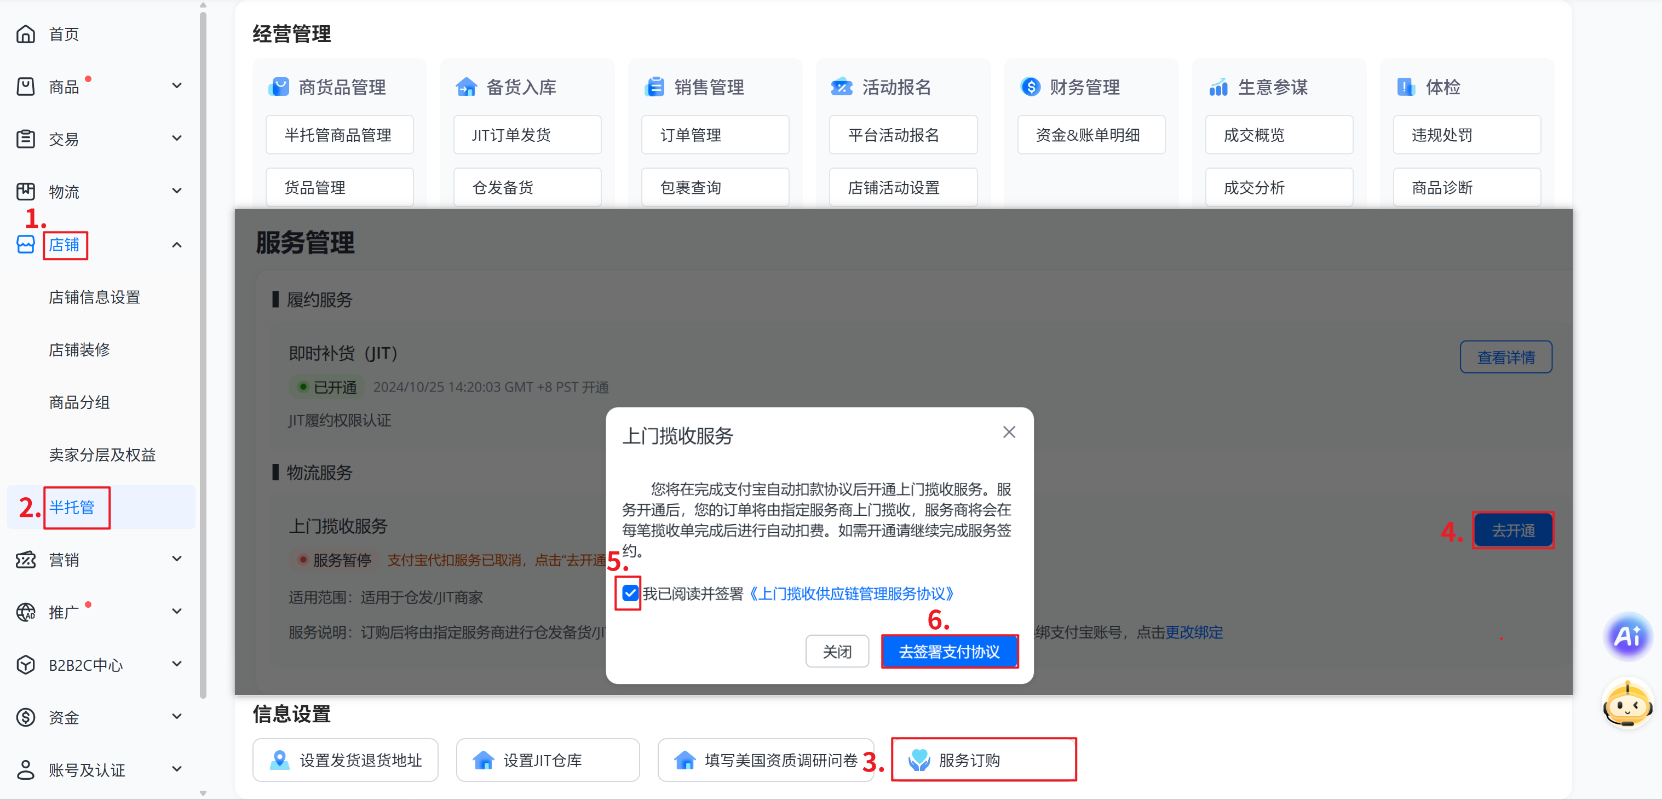Expand the 营销 sidebar menu chevron
Viewport: 1662px width, 800px height.
point(177,559)
